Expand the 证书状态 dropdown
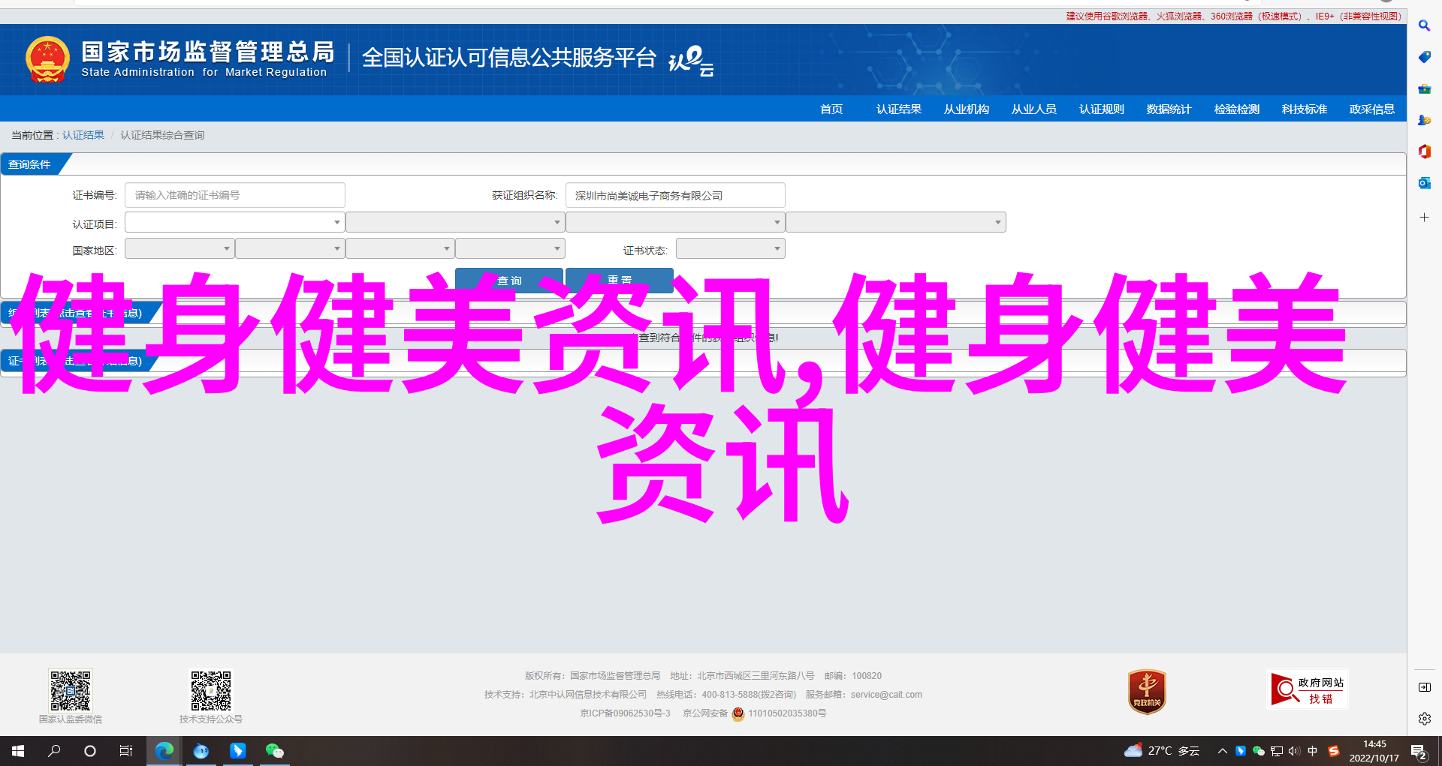This screenshot has width=1442, height=766. pyautogui.click(x=730, y=248)
